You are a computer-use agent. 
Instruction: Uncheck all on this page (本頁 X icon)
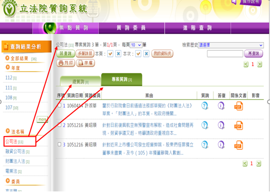point(118,54)
